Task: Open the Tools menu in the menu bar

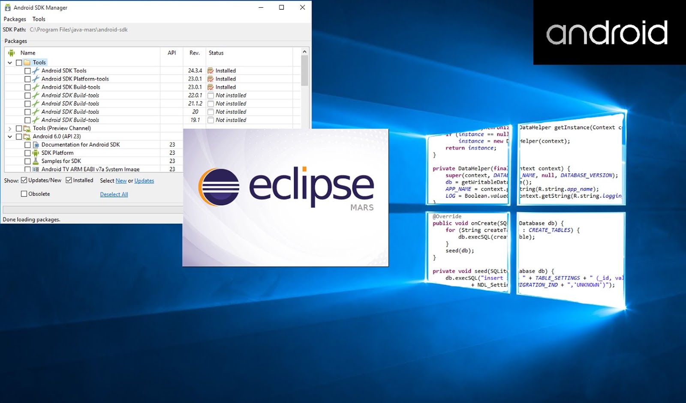Action: (x=39, y=19)
